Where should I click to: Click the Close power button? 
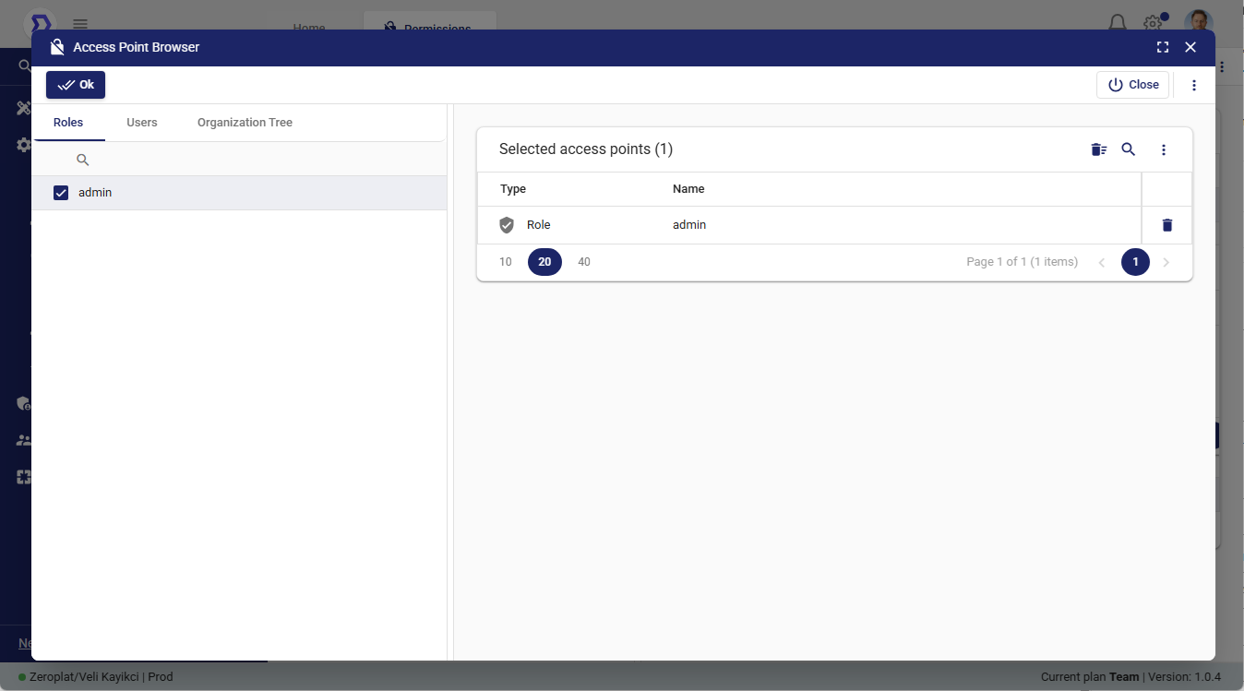pyautogui.click(x=1132, y=85)
